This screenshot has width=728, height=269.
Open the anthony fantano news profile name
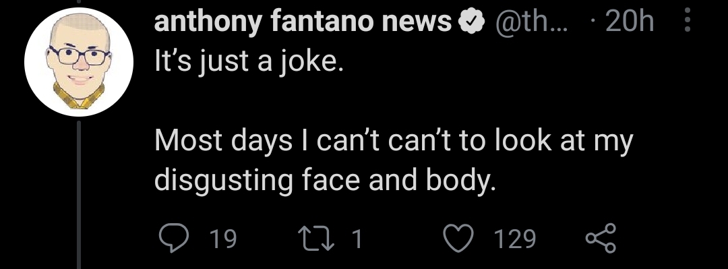(x=303, y=22)
